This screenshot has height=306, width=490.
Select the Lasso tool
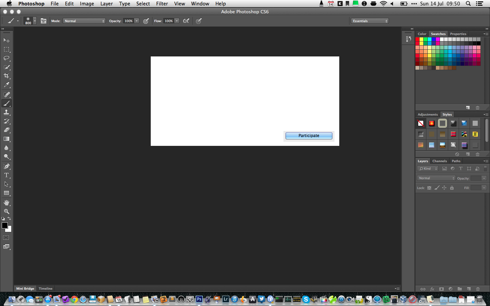tap(6, 58)
